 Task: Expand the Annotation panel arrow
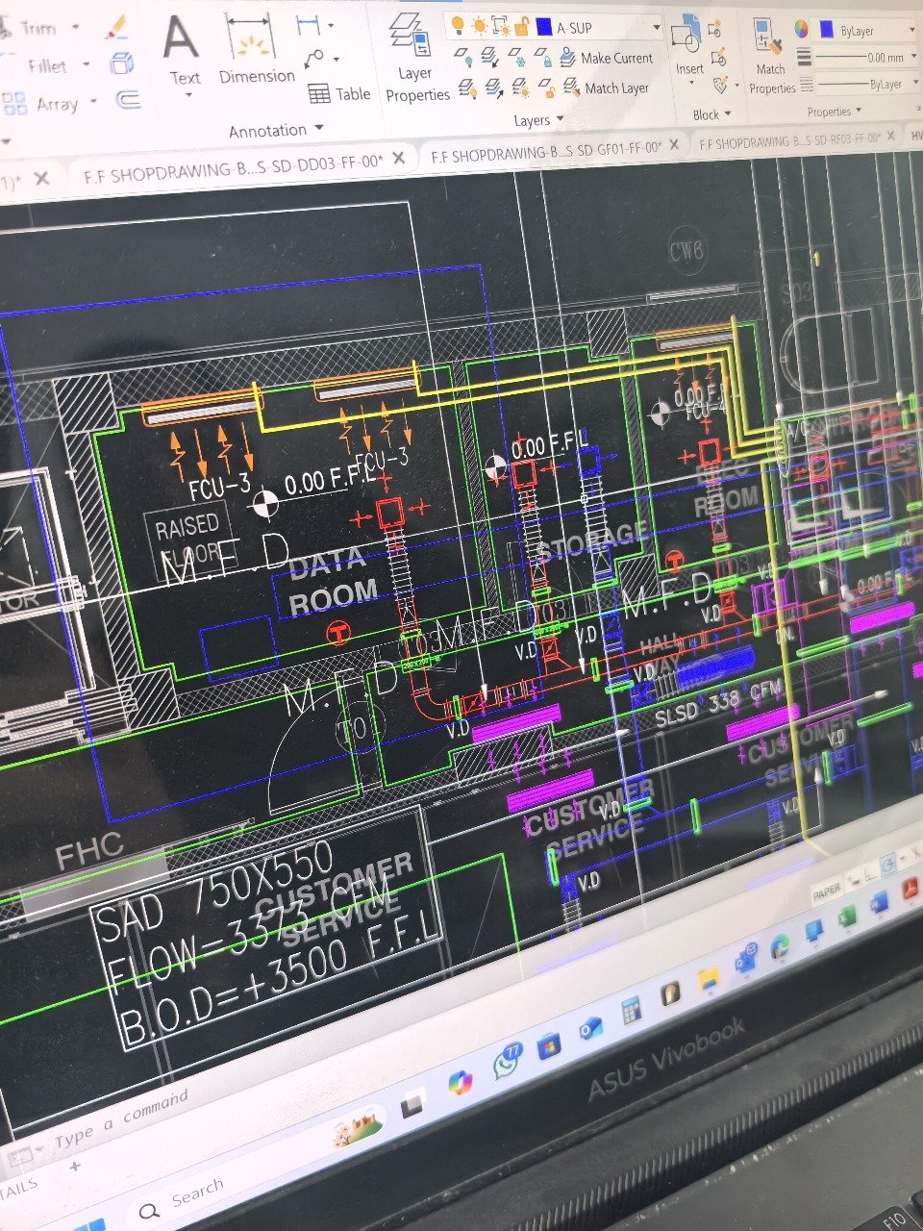319,129
